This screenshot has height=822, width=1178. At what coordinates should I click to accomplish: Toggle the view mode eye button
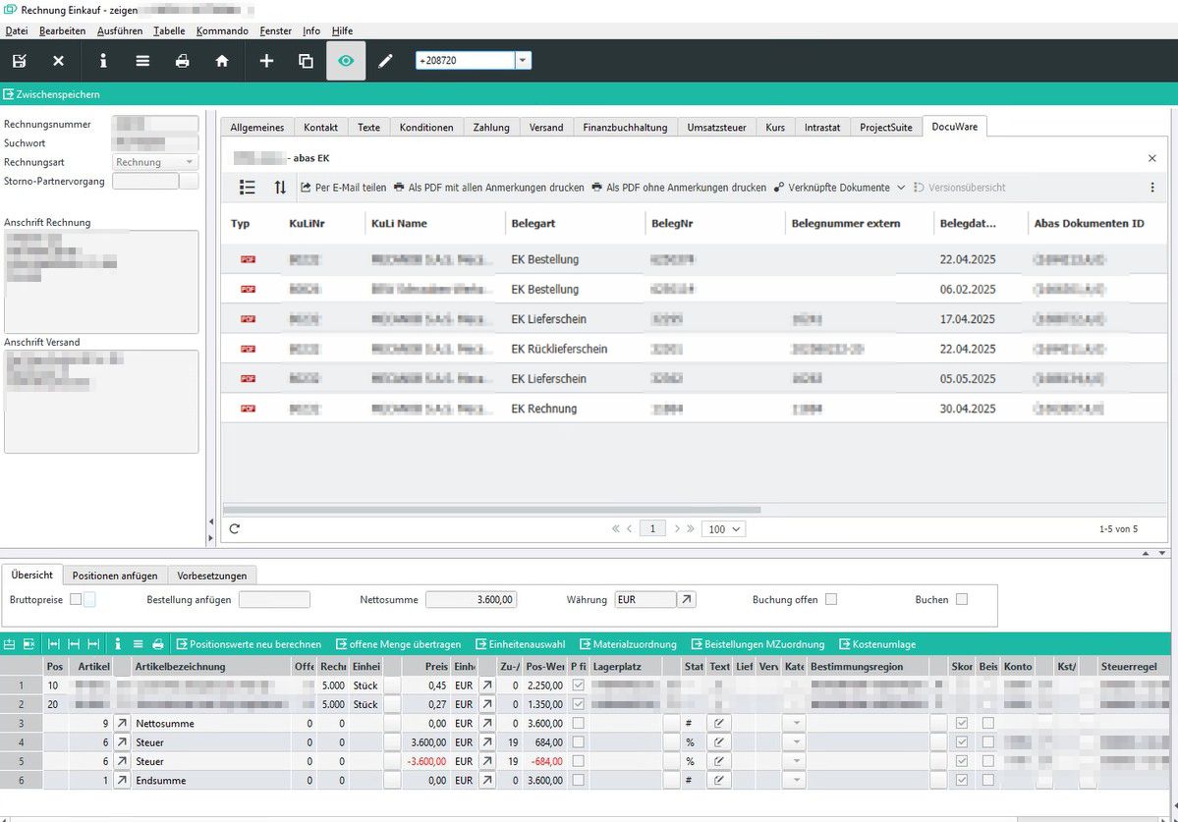tap(346, 61)
